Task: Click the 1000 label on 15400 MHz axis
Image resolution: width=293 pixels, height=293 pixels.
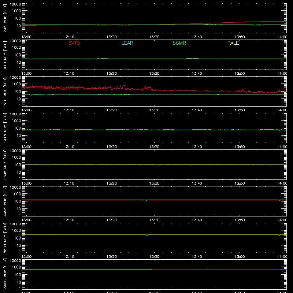Action: (x=16, y=267)
